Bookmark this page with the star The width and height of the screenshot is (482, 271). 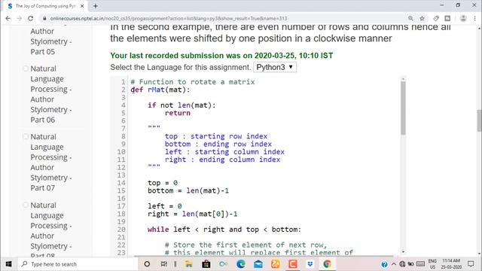(422, 18)
